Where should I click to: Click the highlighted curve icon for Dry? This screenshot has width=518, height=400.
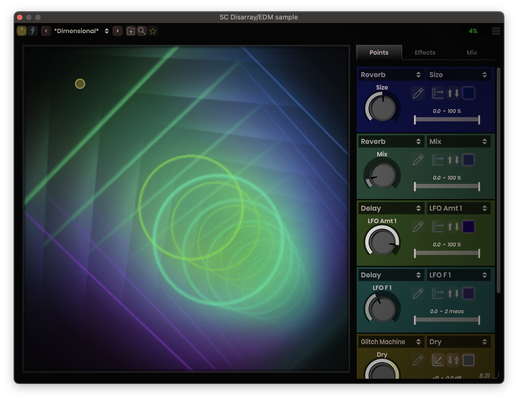click(438, 360)
